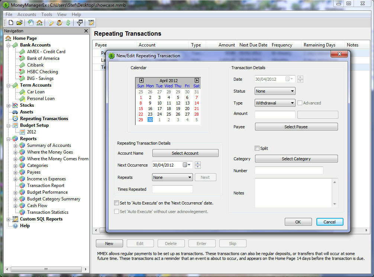Enable the Advanced checkbox
Image resolution: width=374 pixels, height=277 pixels.
click(x=300, y=103)
